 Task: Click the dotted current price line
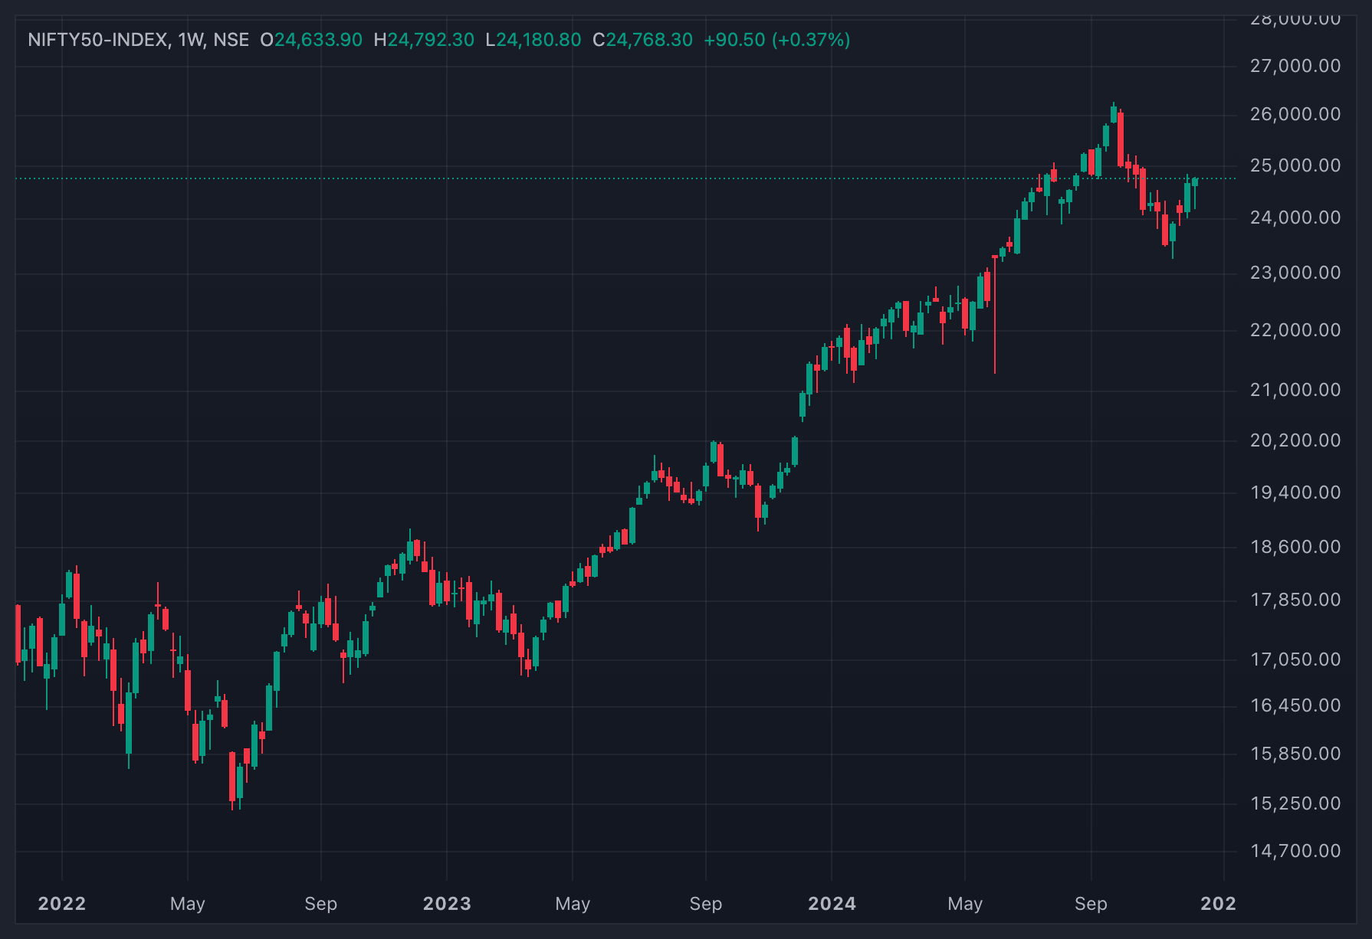tap(625, 178)
